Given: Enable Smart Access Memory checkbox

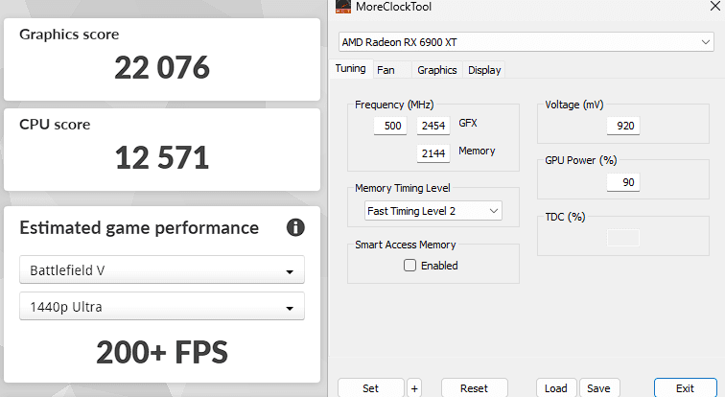Looking at the screenshot, I should pyautogui.click(x=409, y=266).
